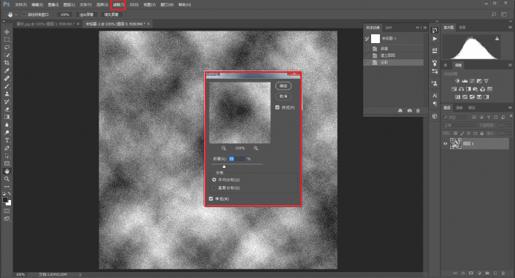Add a Color Balance adjustment
The image size is (515, 278).
[x=461, y=89]
